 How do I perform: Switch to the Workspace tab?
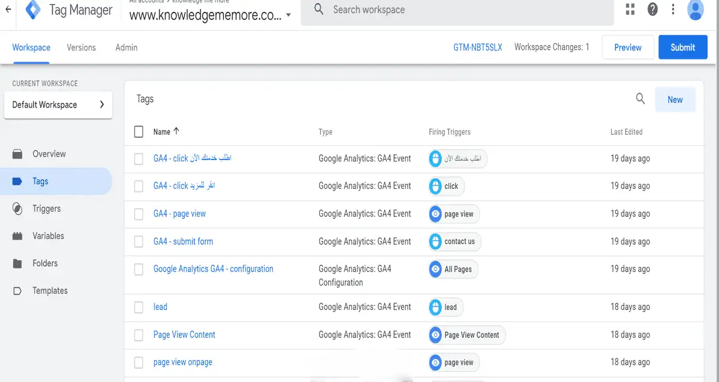[x=32, y=47]
